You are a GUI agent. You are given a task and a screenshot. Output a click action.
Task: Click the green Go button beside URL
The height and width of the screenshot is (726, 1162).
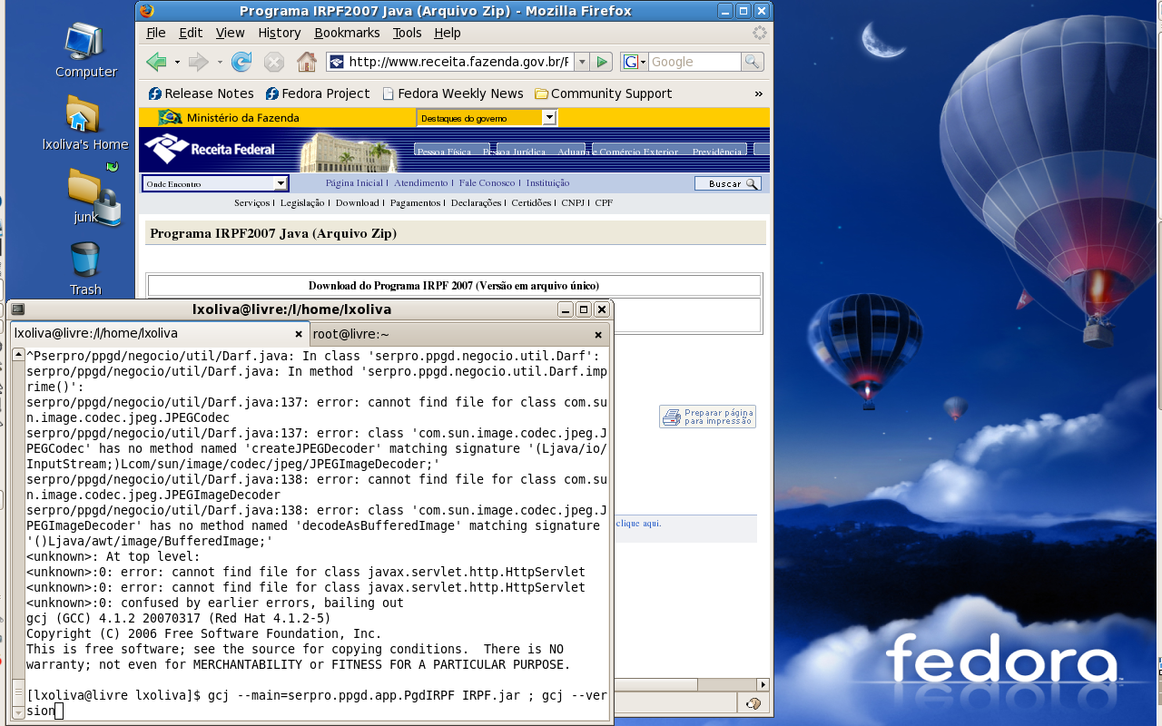(601, 62)
